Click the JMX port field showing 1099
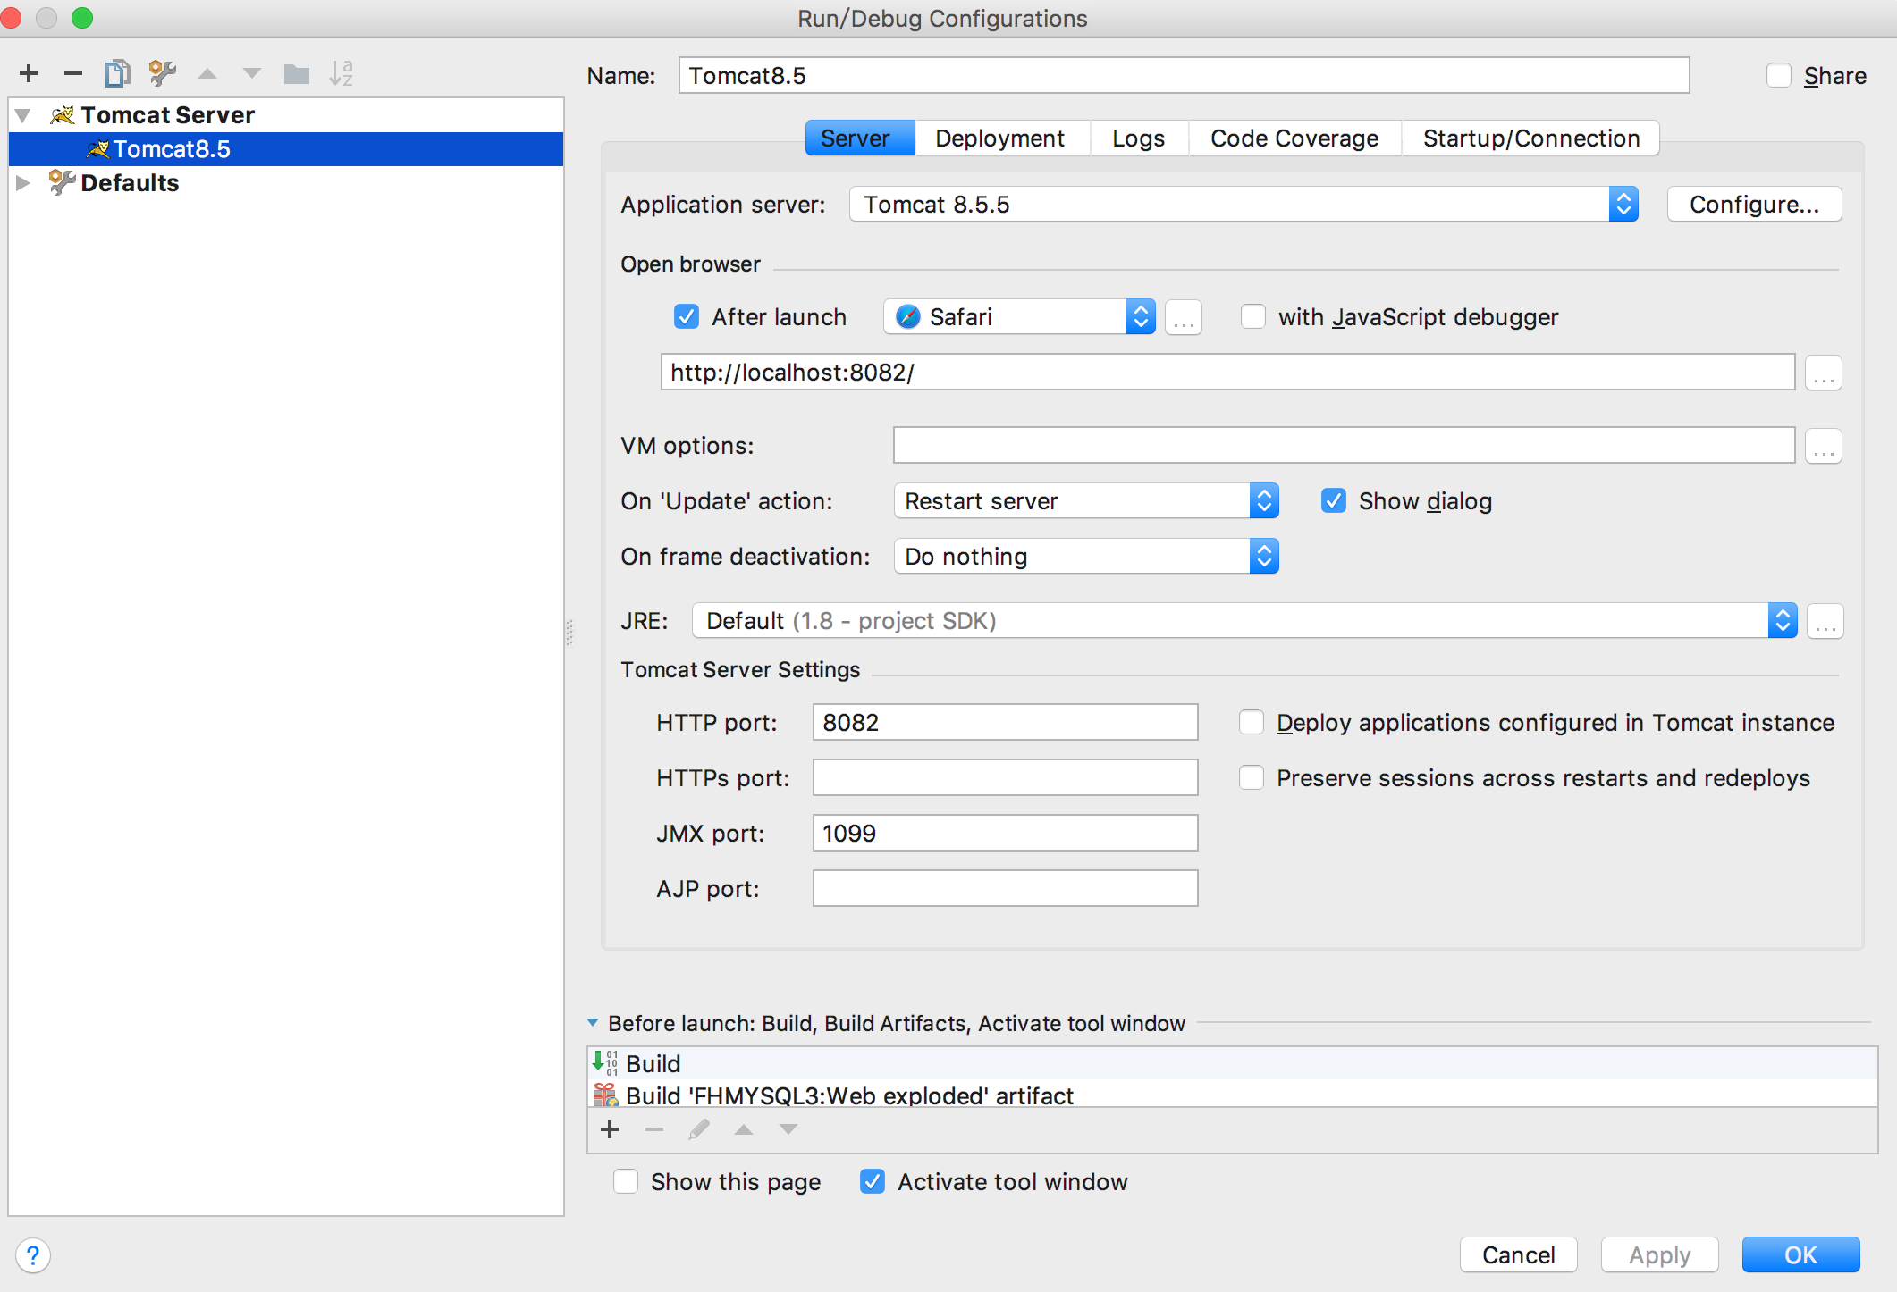This screenshot has height=1292, width=1897. (x=1005, y=833)
